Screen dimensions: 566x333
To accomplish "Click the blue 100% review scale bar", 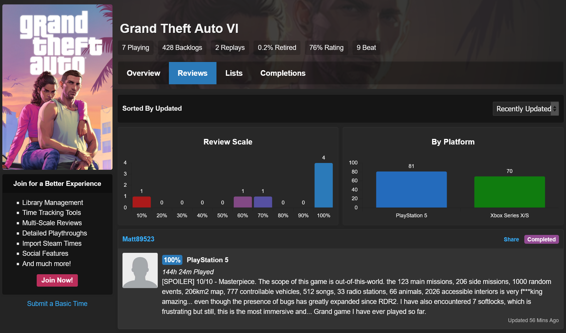I will pyautogui.click(x=323, y=185).
